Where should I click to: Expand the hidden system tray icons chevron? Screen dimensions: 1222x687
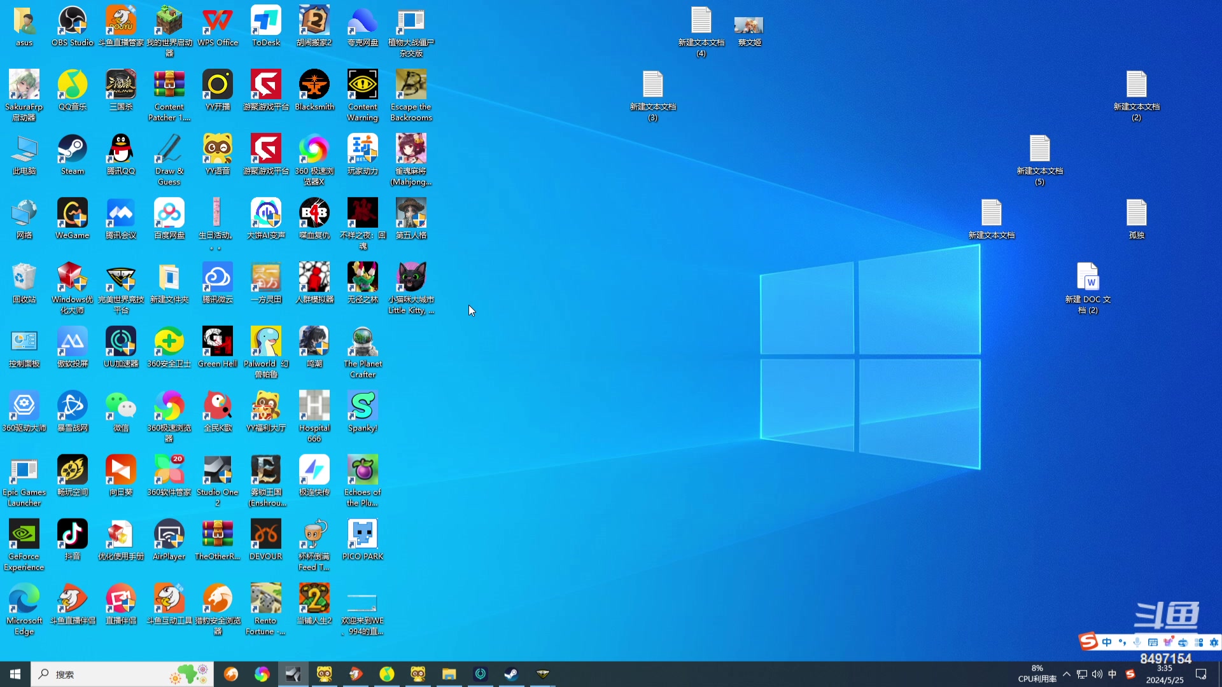tap(1067, 674)
